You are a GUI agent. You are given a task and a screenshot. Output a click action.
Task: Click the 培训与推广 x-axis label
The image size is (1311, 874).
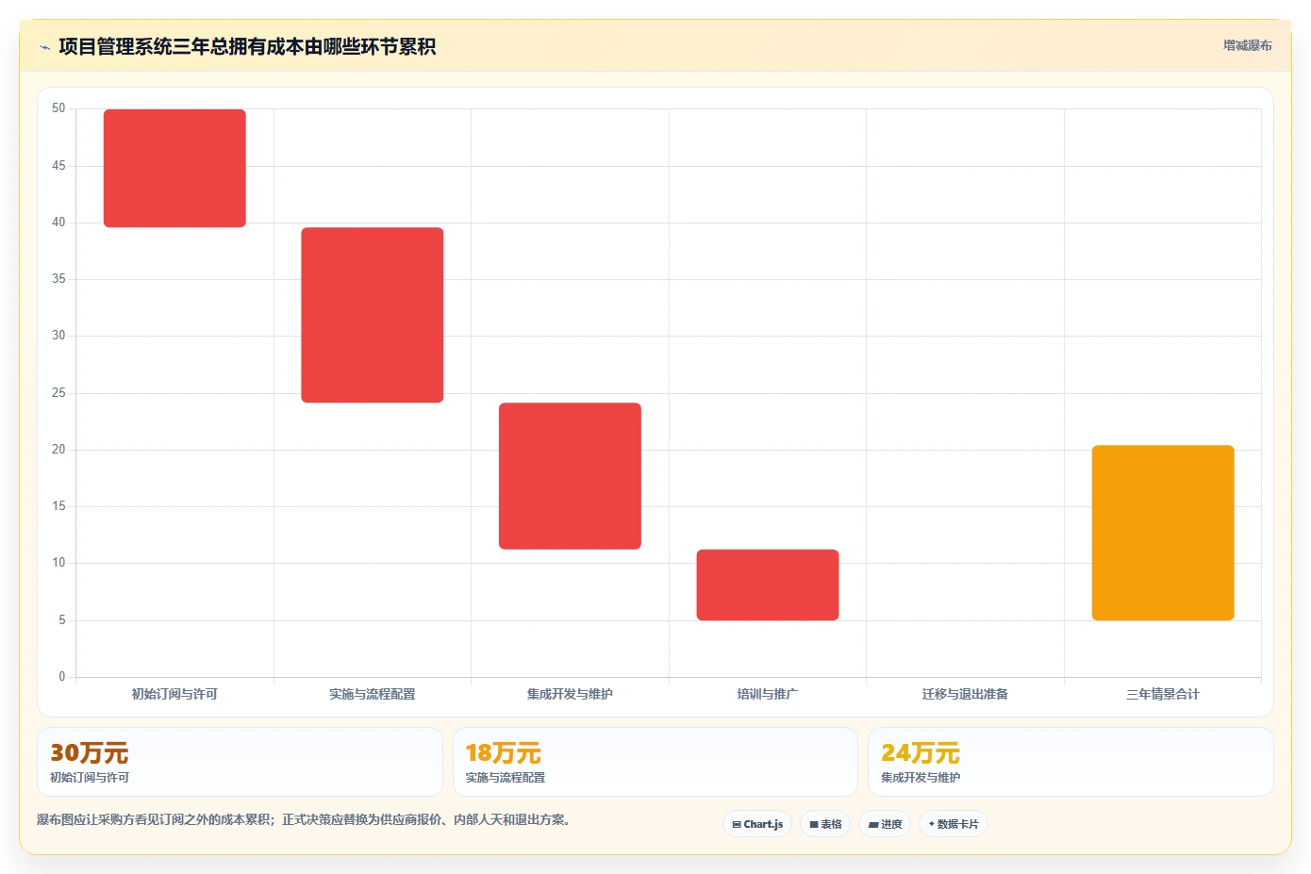tap(768, 694)
